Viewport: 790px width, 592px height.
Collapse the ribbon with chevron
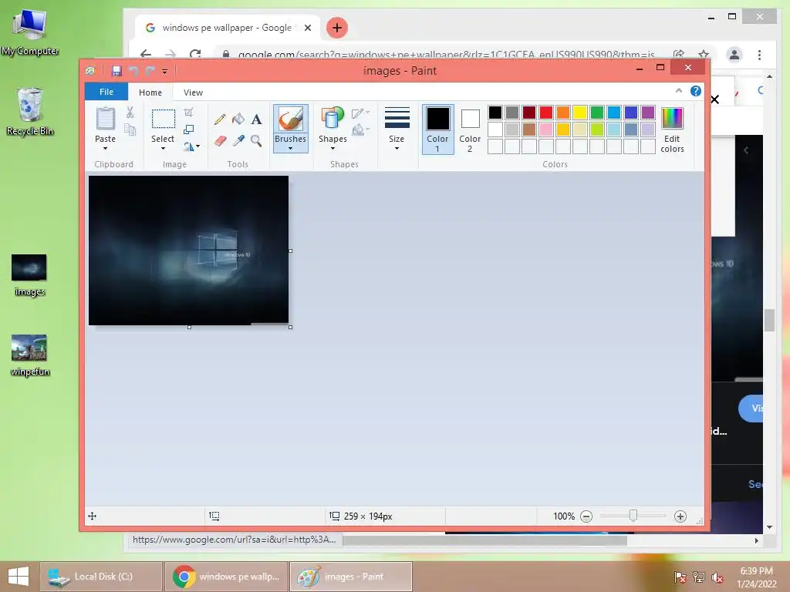(x=679, y=91)
